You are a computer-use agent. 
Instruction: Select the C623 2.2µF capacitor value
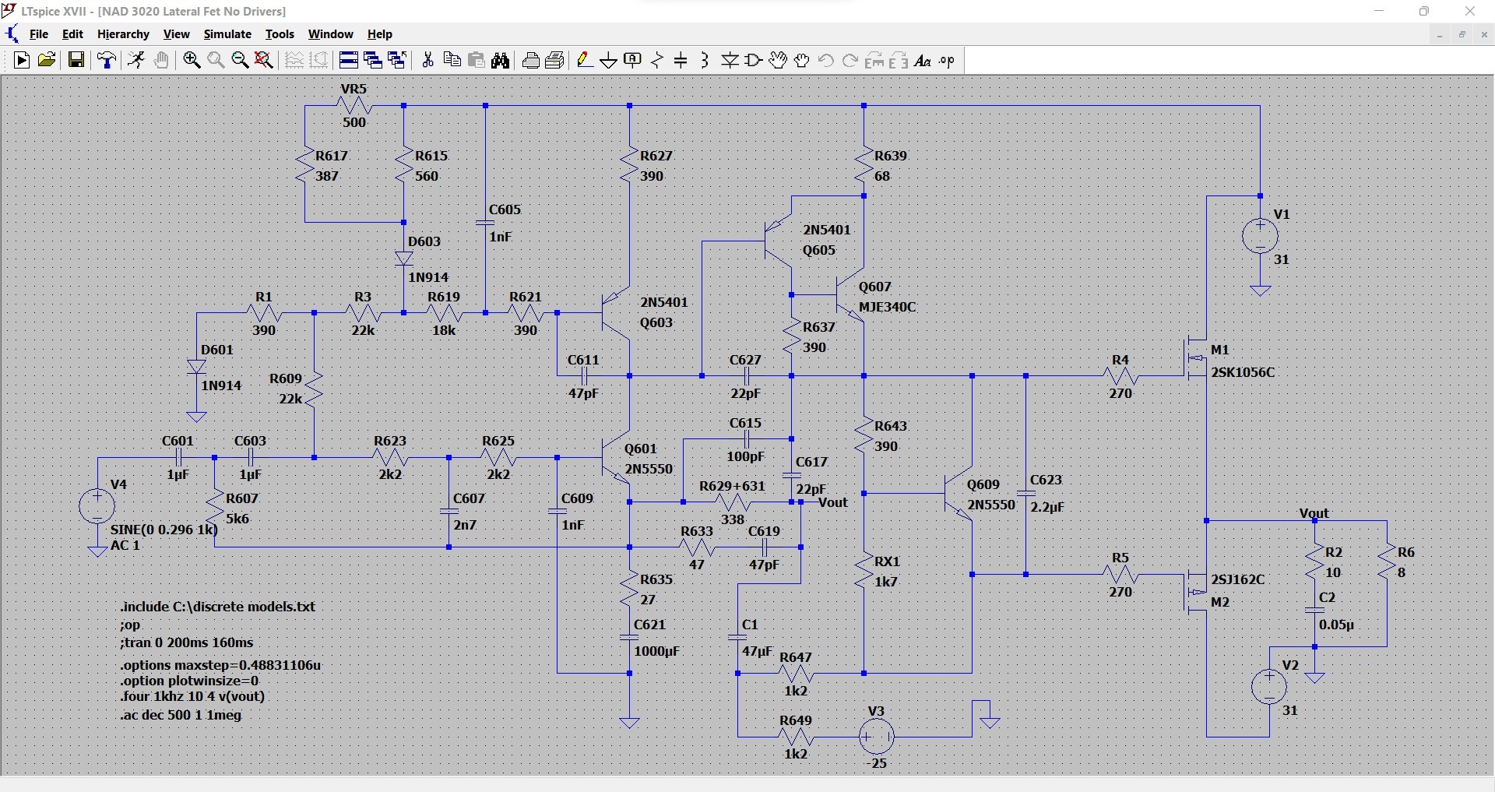click(1046, 507)
